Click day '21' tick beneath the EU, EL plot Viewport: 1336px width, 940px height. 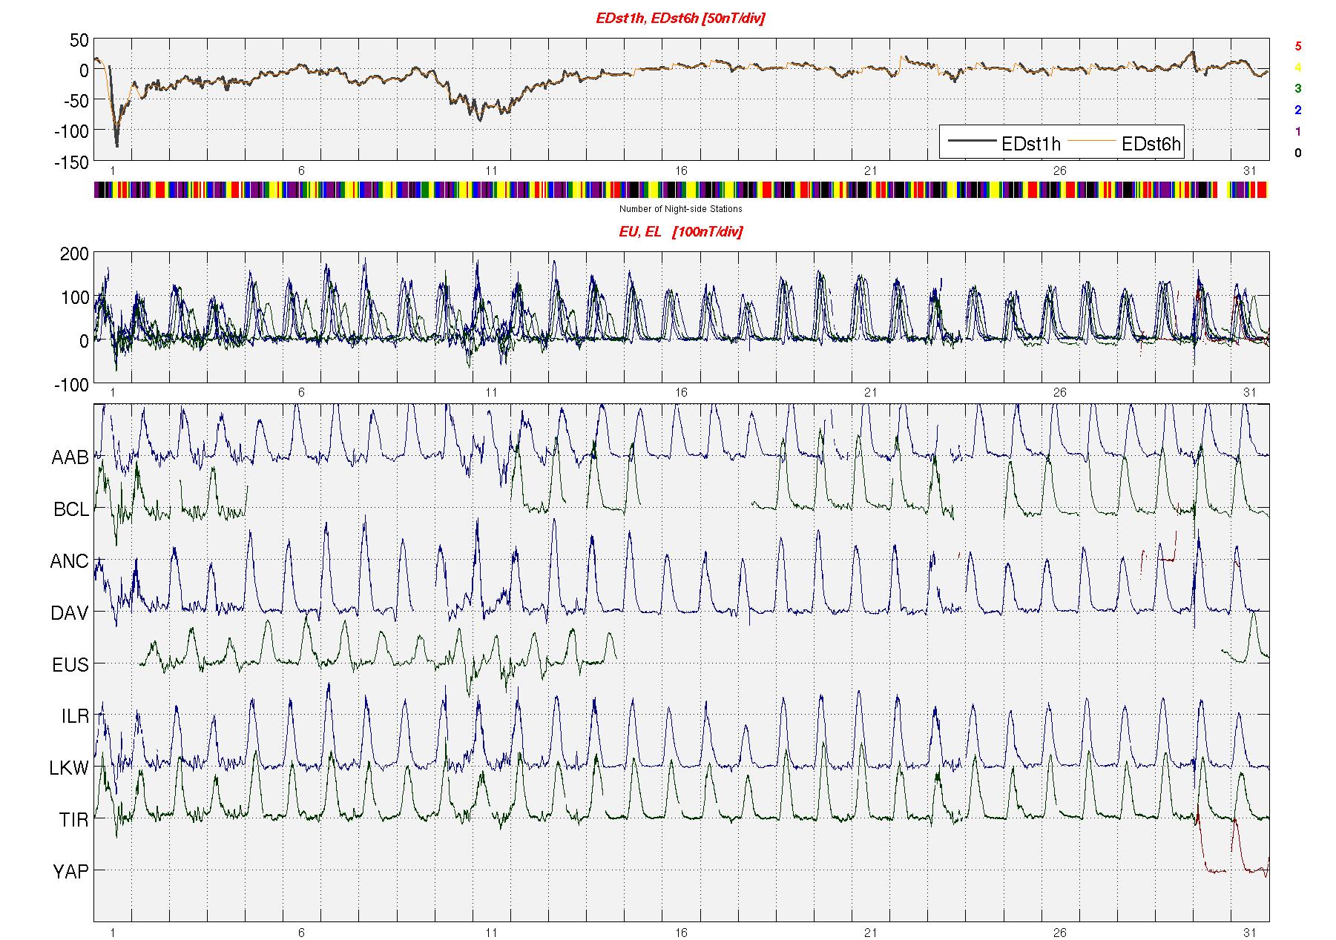coord(870,393)
